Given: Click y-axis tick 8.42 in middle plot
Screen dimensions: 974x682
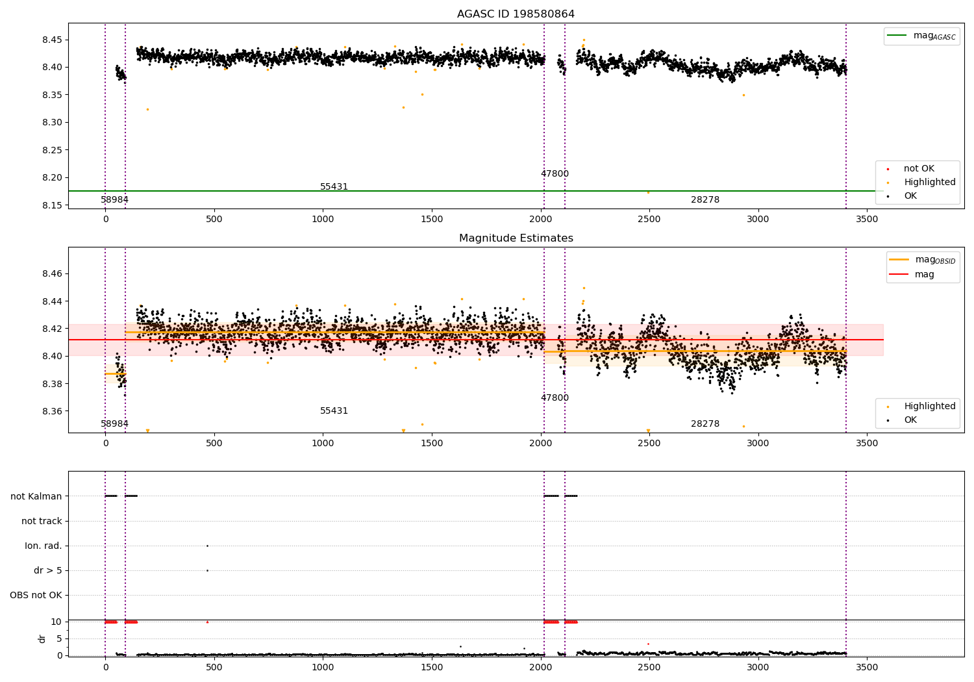Looking at the screenshot, I should (x=53, y=329).
